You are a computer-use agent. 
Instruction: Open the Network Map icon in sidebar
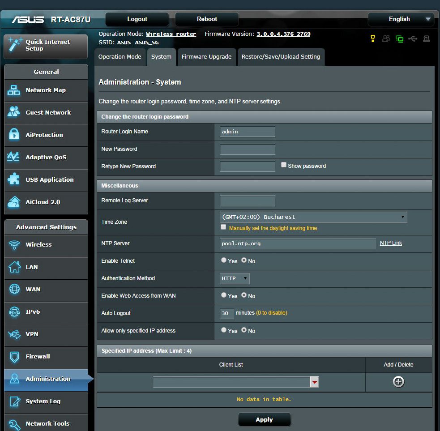[x=14, y=90]
